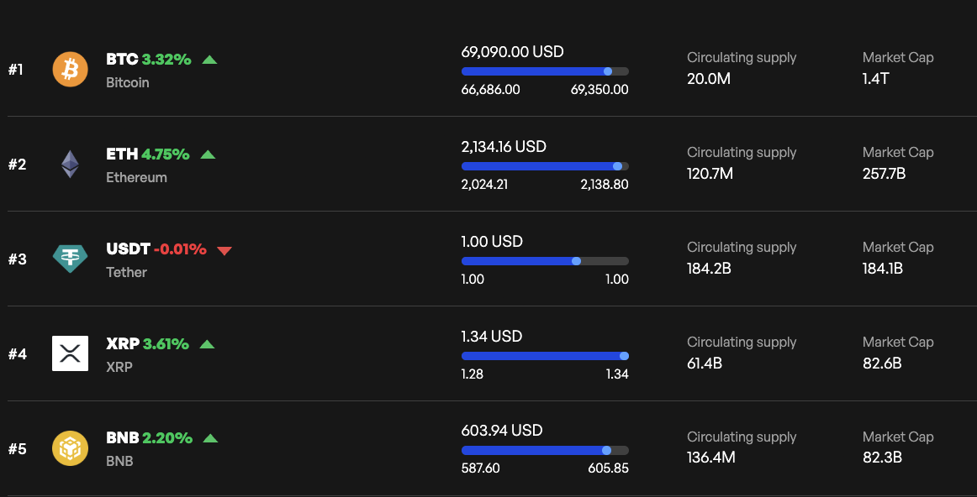Image resolution: width=977 pixels, height=497 pixels.
Task: Click the Ethereum diamond icon
Action: 70,165
